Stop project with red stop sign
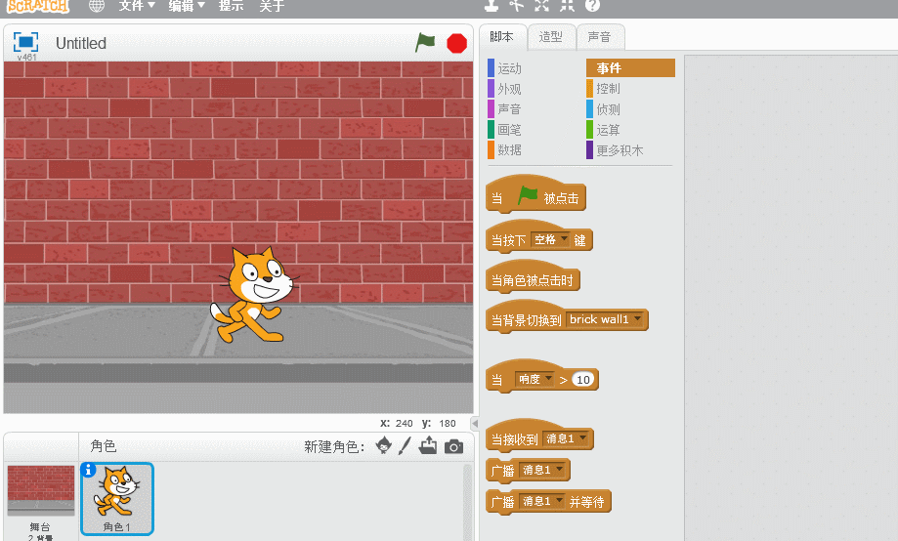This screenshot has height=541, width=898. pos(456,43)
